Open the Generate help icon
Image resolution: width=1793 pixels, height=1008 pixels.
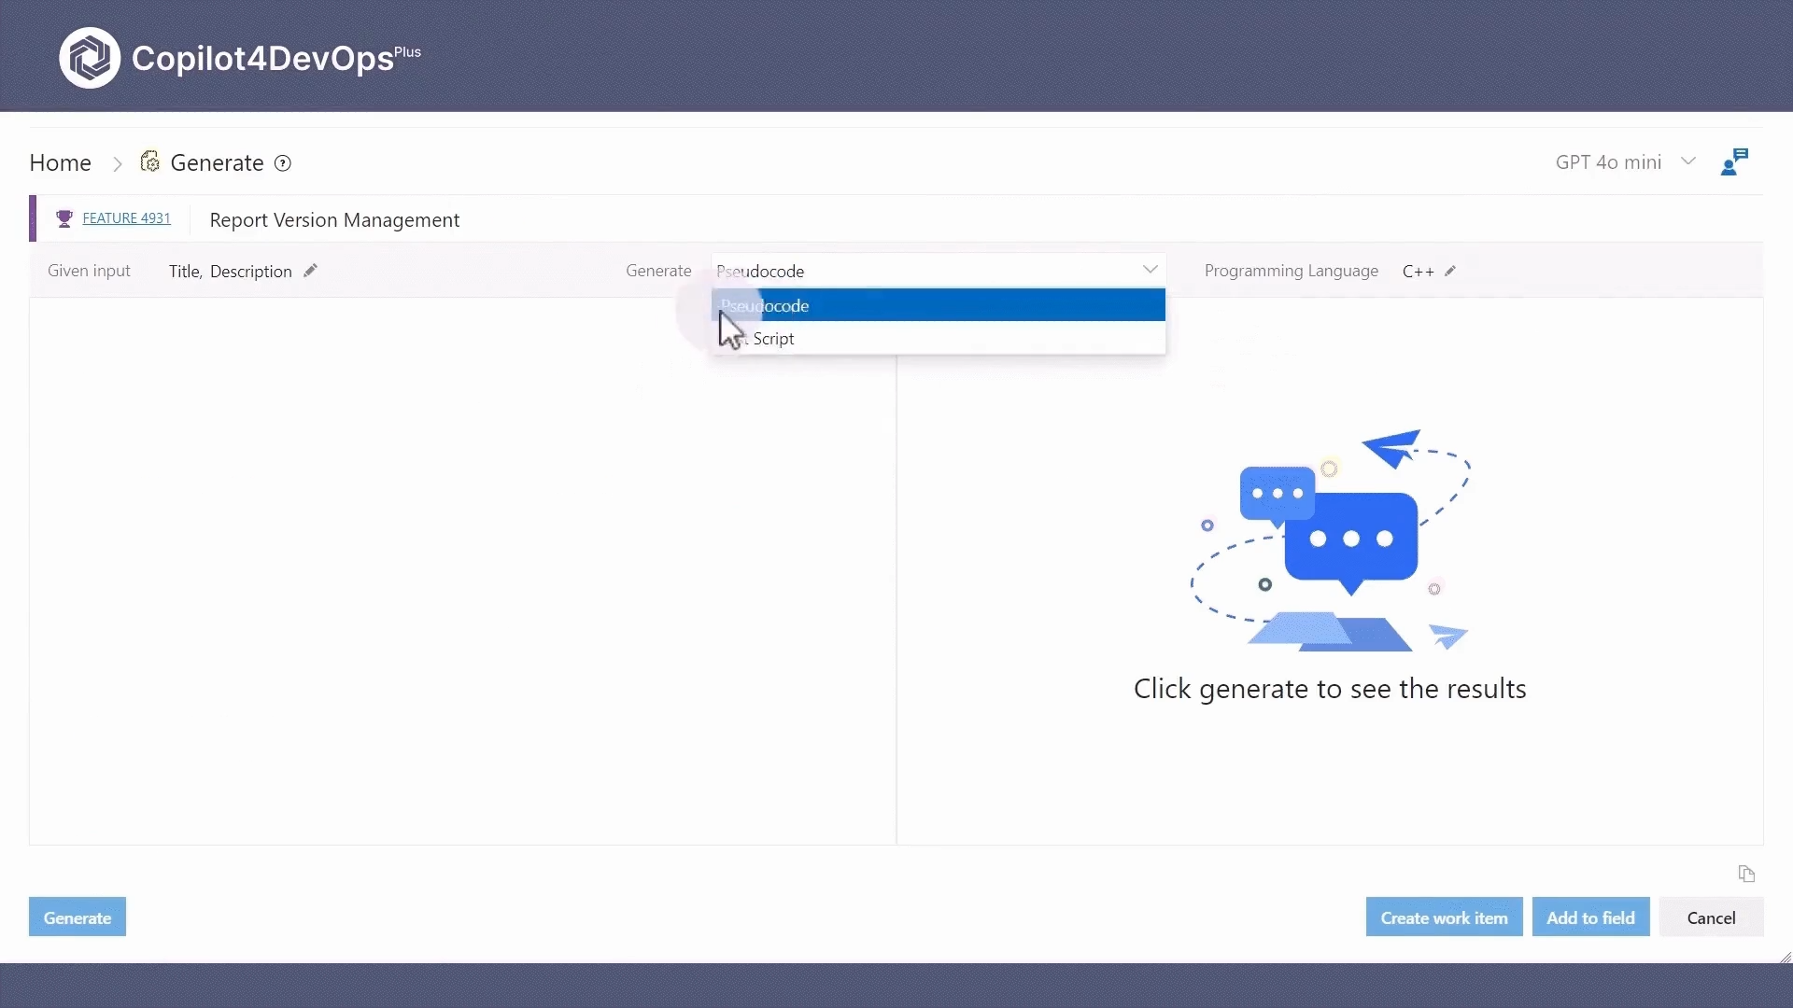pyautogui.click(x=282, y=162)
